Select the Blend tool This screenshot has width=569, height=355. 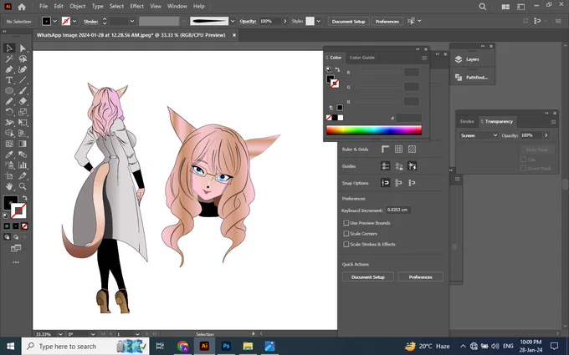pyautogui.click(x=23, y=155)
